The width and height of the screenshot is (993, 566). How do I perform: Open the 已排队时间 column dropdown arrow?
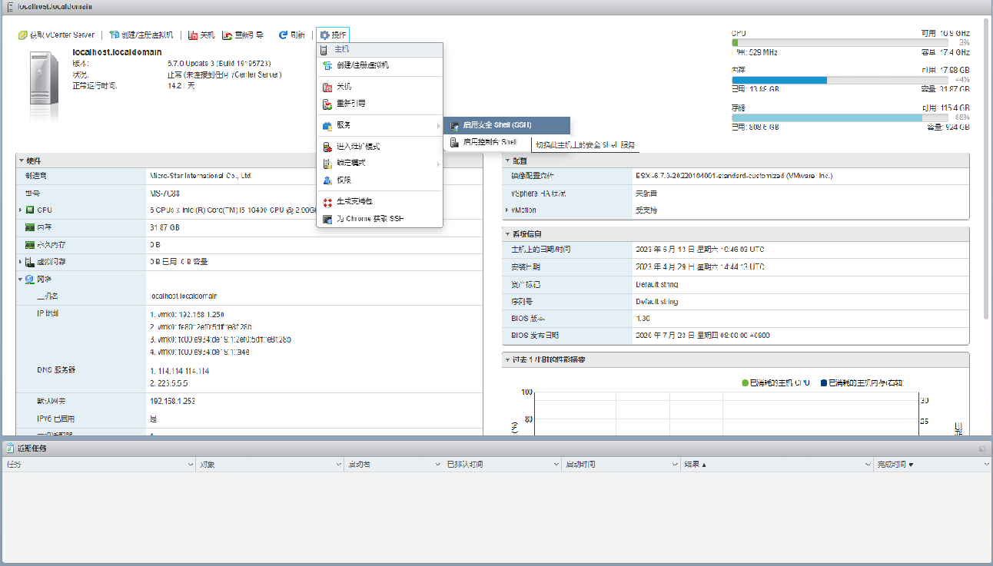(556, 465)
